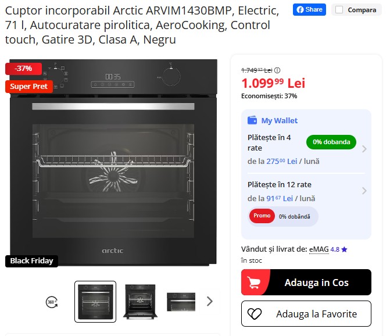Screen dimensions: 390x336
Task: Click the old price info icon
Action: 277,70
